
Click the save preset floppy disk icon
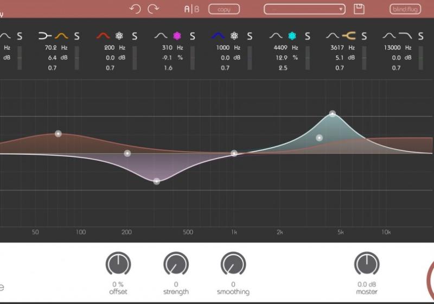coord(359,9)
